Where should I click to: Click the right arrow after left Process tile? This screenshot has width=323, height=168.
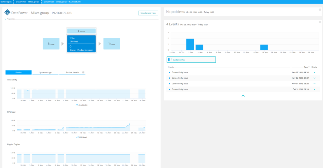(63, 44)
